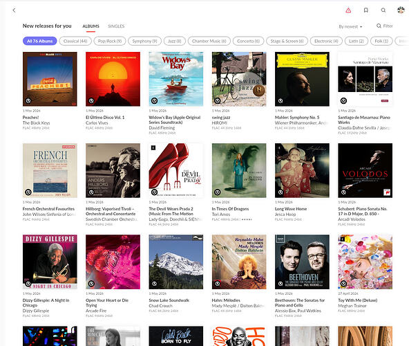Switch to the SINGLES tab
The image size is (409, 346).
pos(116,26)
